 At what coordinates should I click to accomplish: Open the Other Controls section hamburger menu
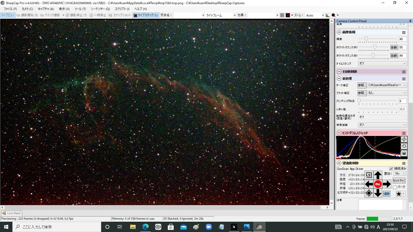point(404,72)
